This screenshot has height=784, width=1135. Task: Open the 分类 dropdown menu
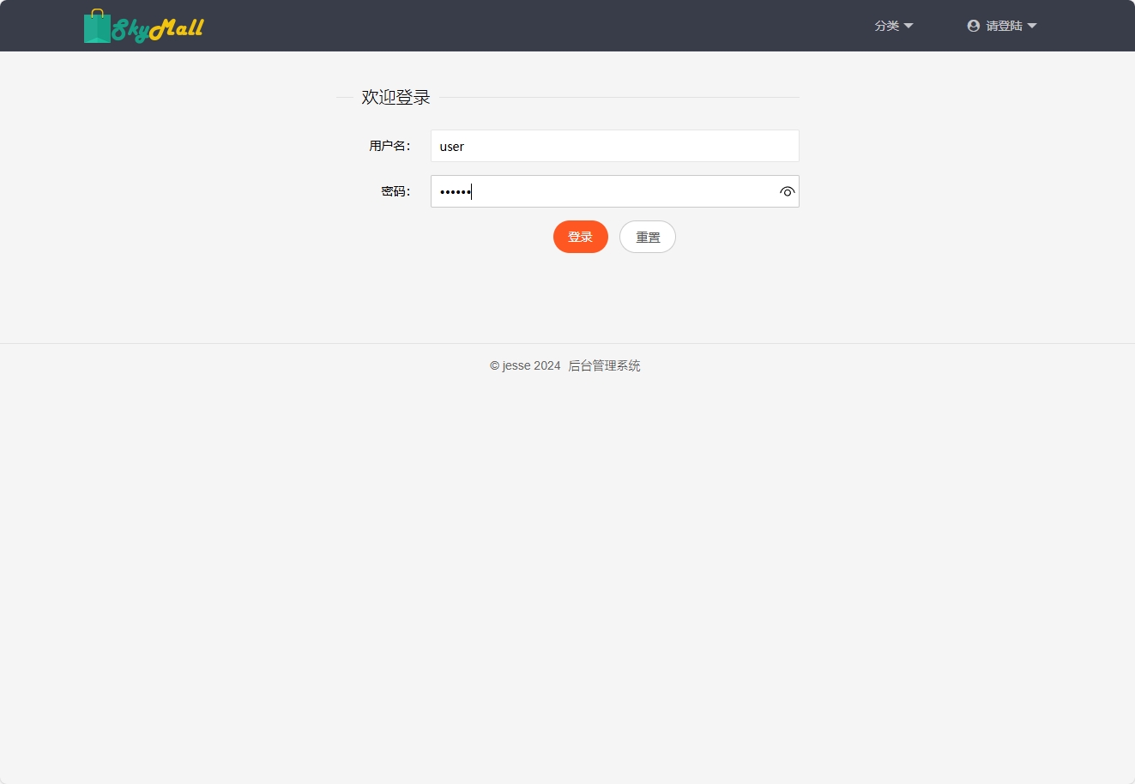point(893,26)
